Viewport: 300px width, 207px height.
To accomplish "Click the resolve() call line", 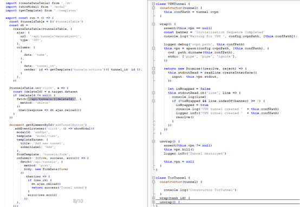I will [185, 117].
